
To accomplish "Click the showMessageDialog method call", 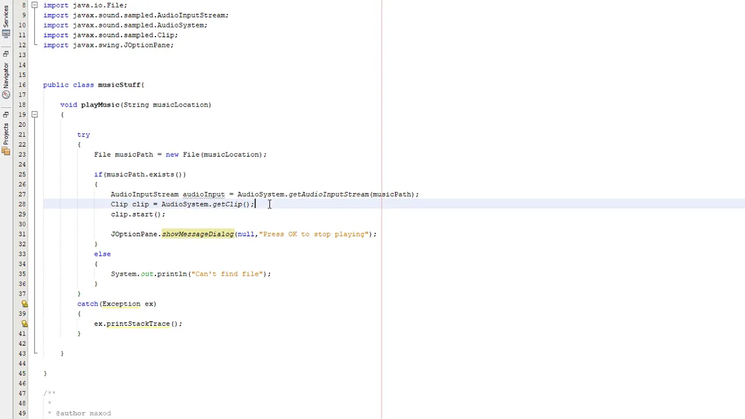I will [198, 234].
